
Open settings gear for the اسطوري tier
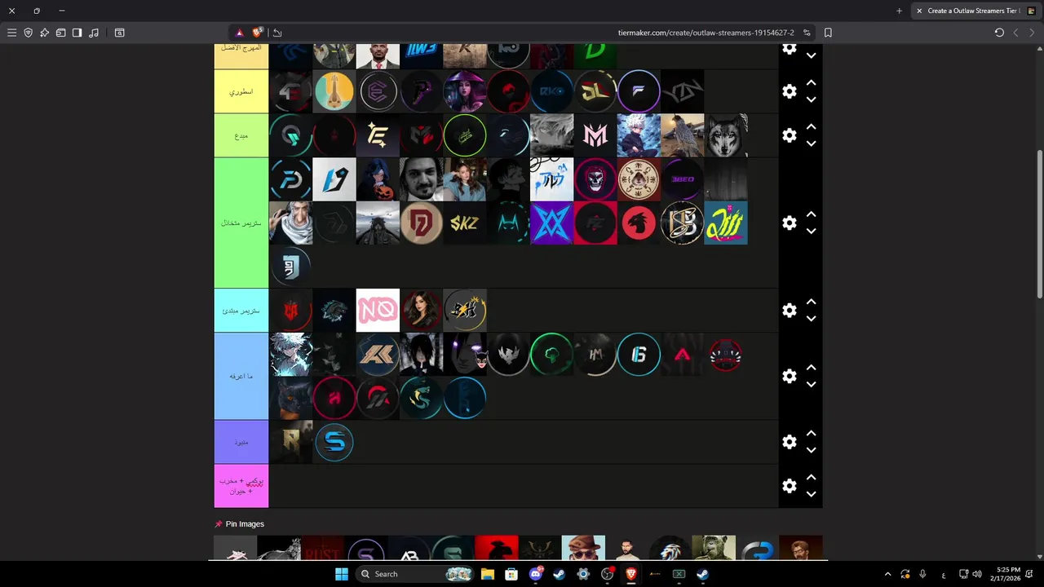click(790, 91)
